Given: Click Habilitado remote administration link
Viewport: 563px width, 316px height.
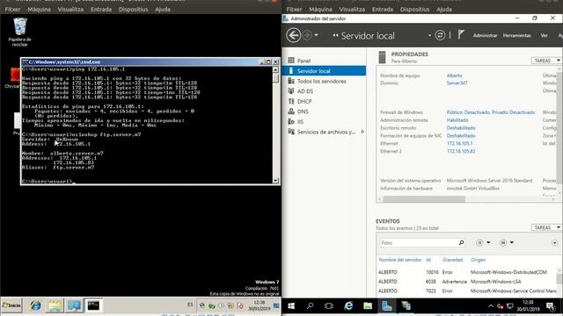Looking at the screenshot, I should click(x=457, y=120).
